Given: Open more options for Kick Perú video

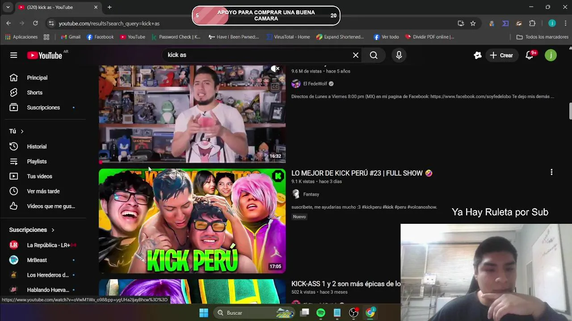Looking at the screenshot, I should [551, 172].
